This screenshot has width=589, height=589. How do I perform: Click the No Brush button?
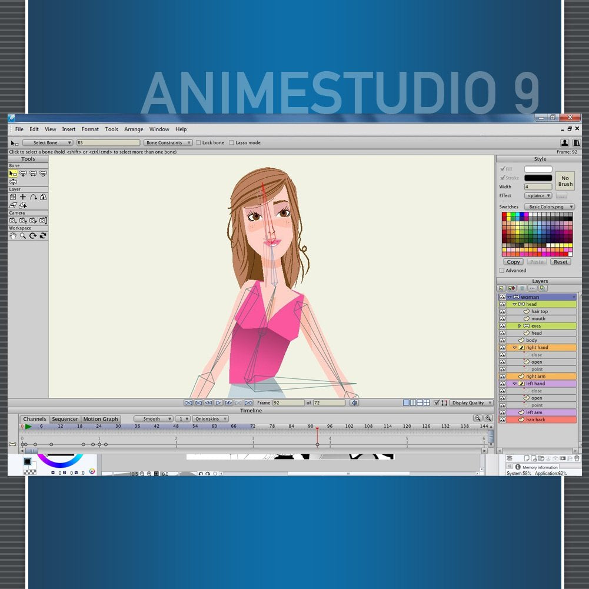(x=565, y=181)
